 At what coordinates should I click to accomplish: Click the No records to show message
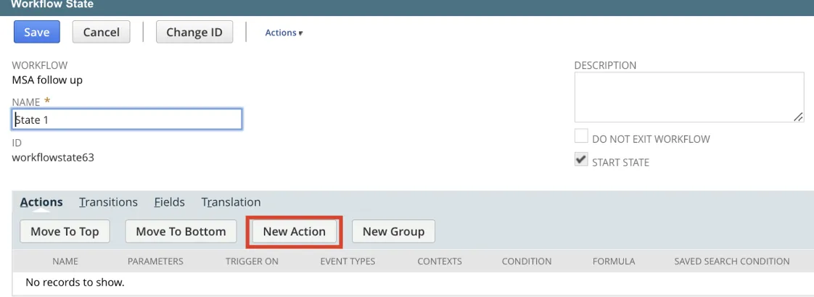(75, 283)
